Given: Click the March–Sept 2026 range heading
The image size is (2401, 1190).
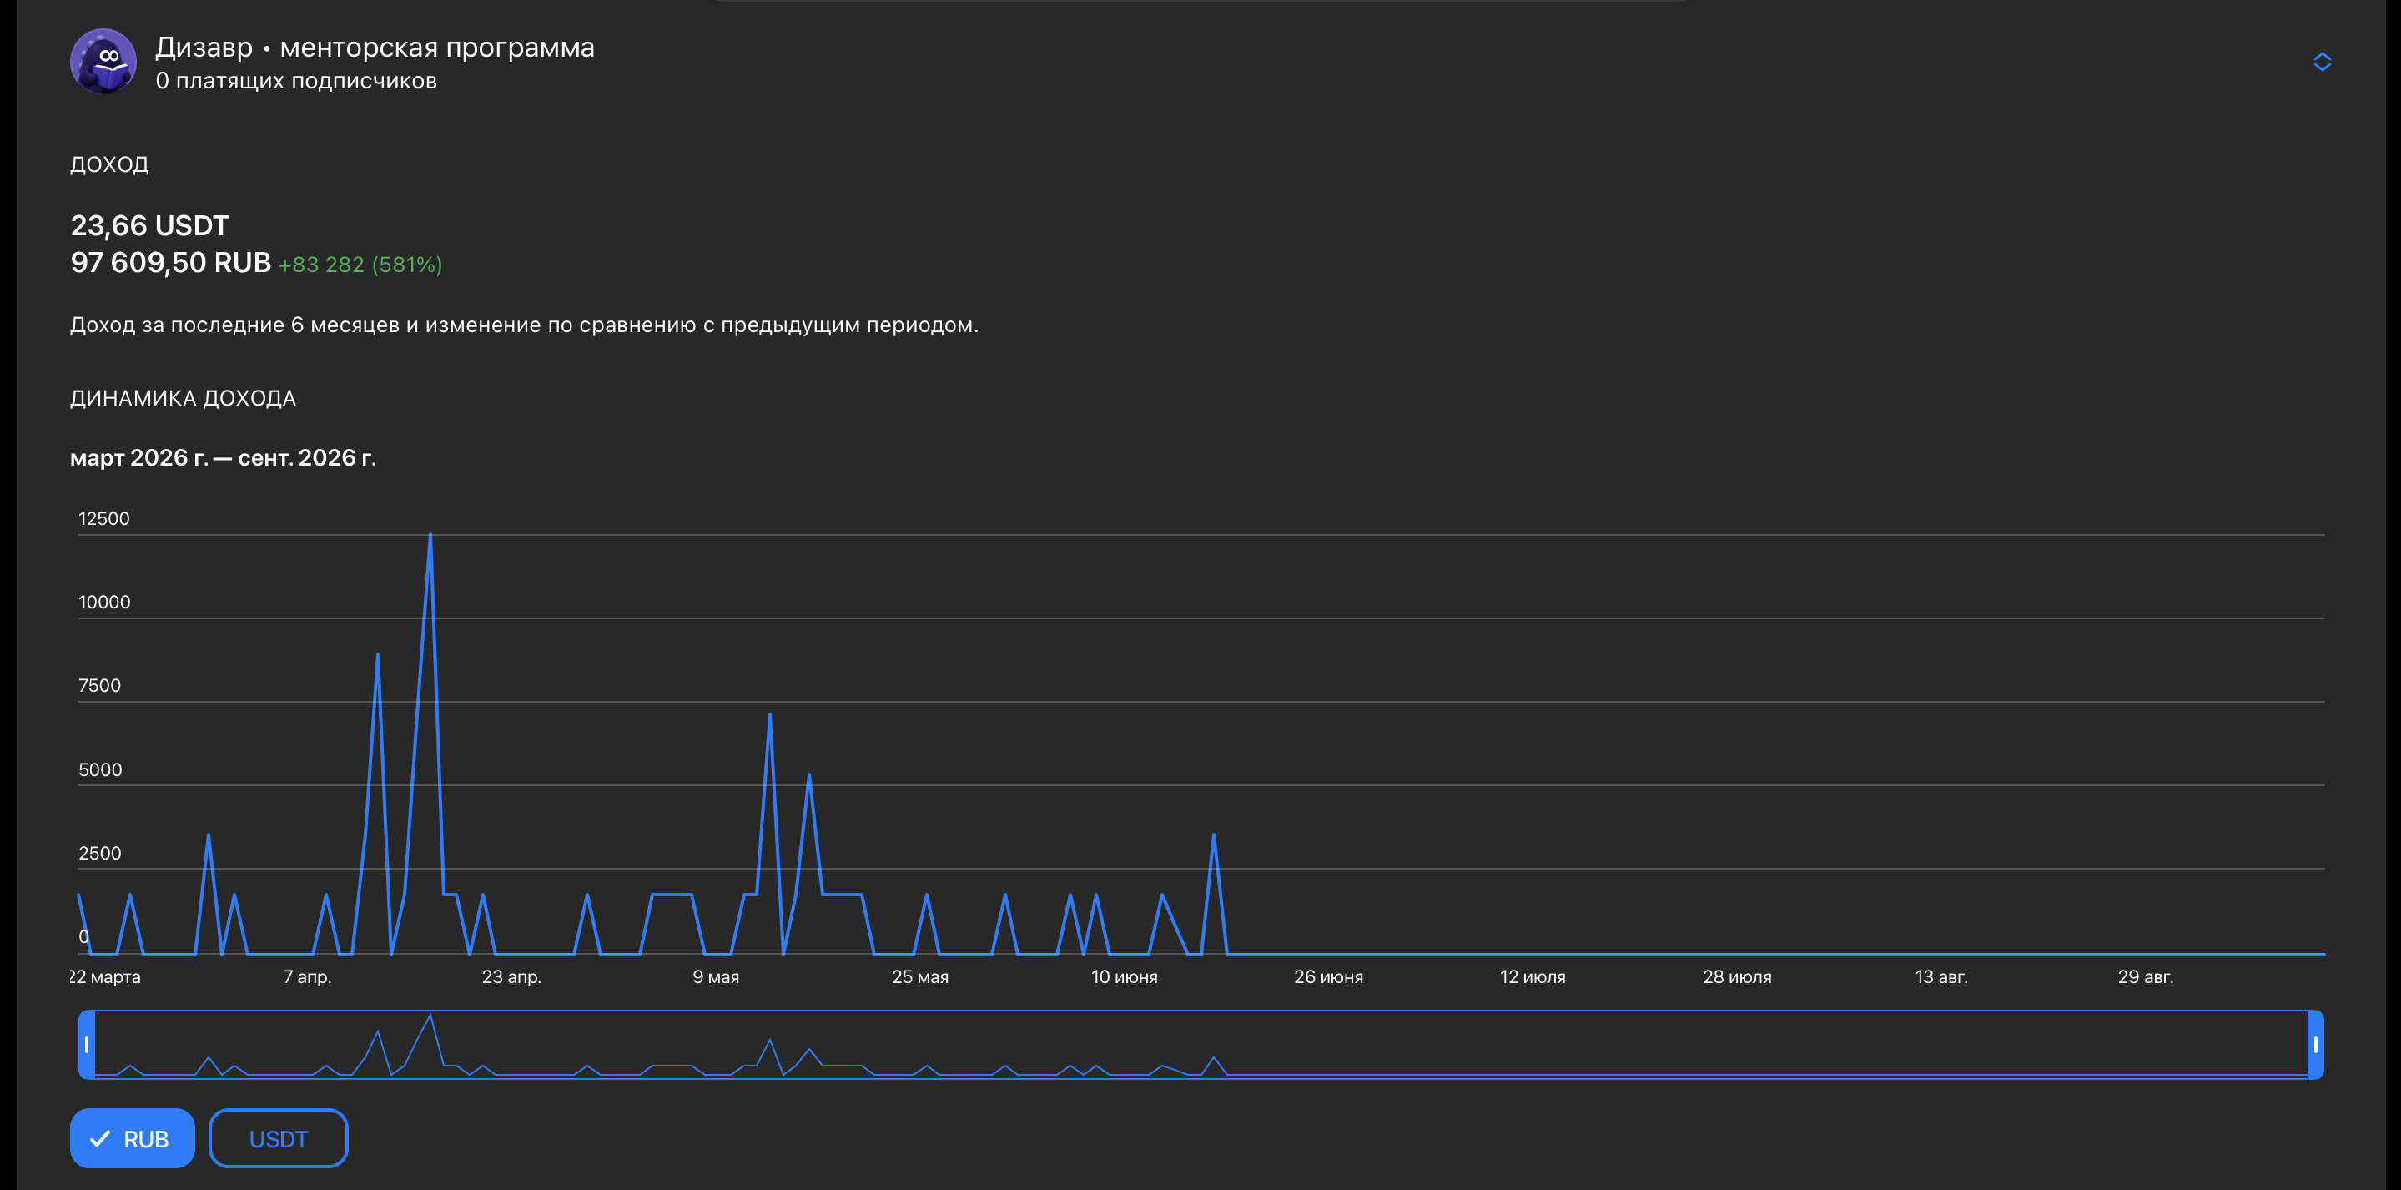Looking at the screenshot, I should click(x=224, y=458).
